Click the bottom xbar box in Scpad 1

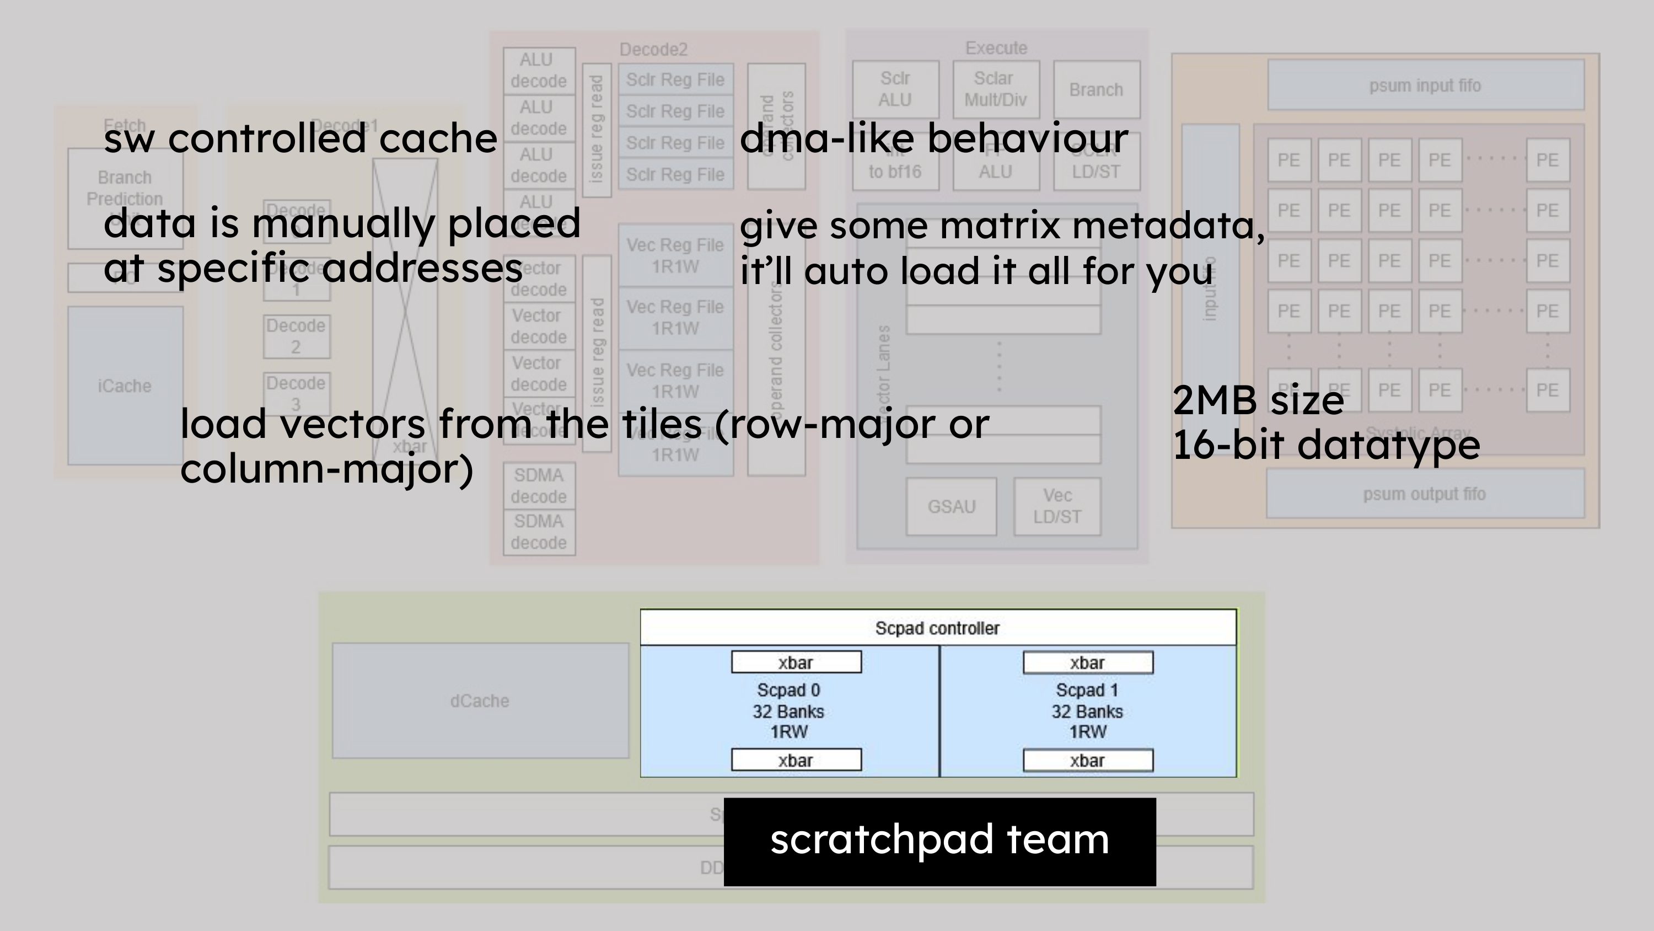tap(1087, 760)
